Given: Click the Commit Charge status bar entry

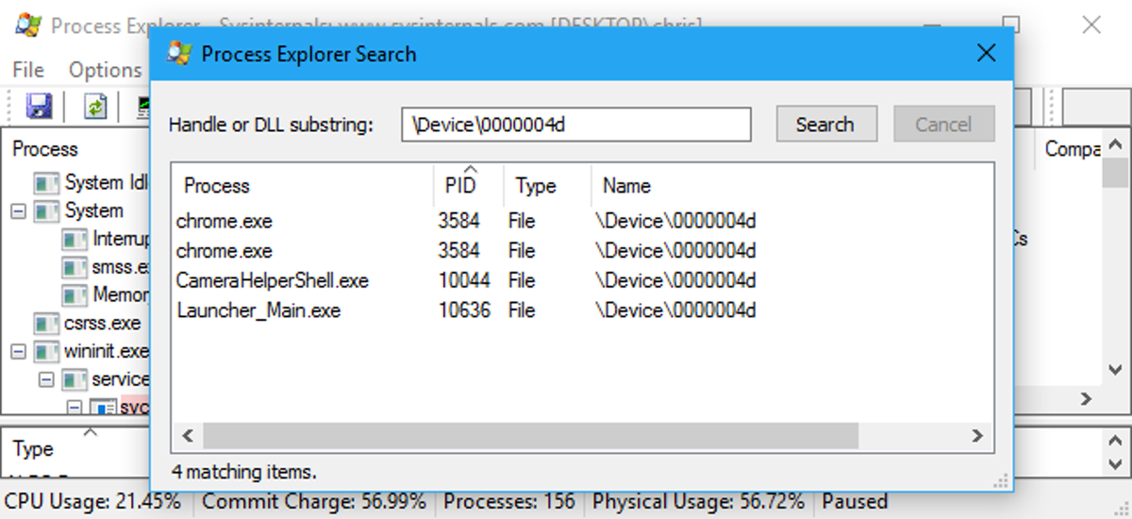Looking at the screenshot, I should (313, 502).
